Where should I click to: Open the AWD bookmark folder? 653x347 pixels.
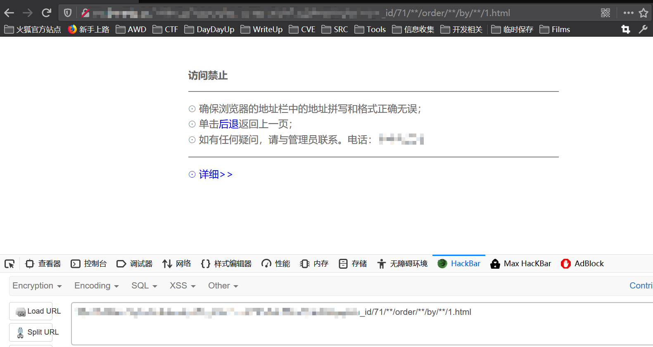pos(131,29)
